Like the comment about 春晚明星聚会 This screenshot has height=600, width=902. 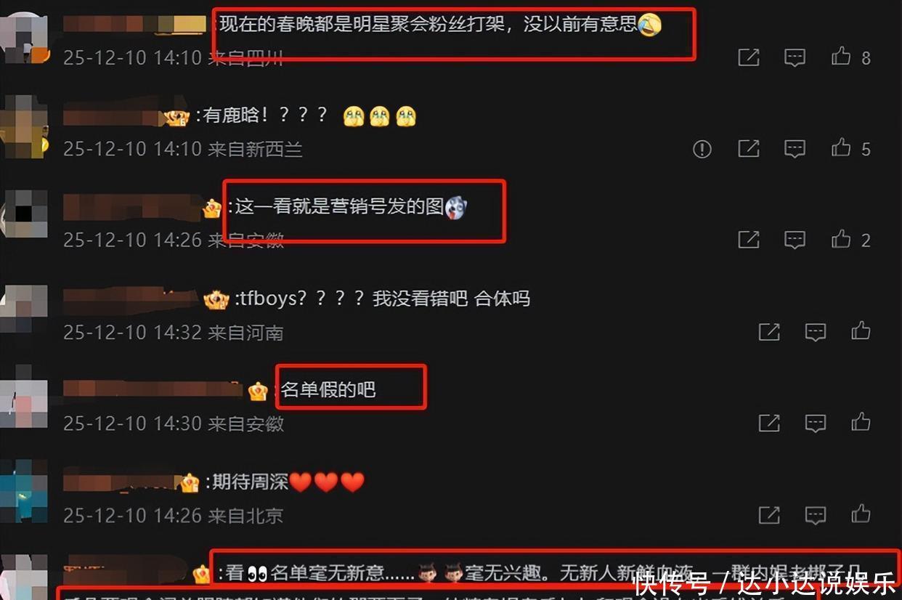tap(841, 57)
